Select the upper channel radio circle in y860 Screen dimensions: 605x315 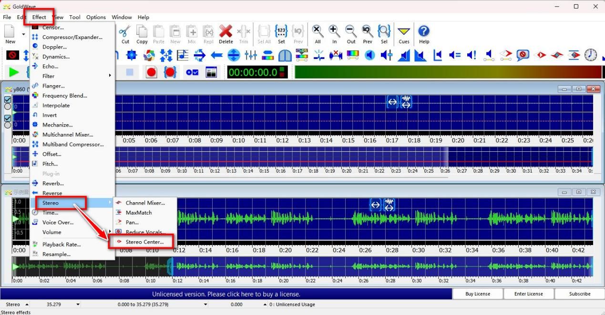pos(8,107)
